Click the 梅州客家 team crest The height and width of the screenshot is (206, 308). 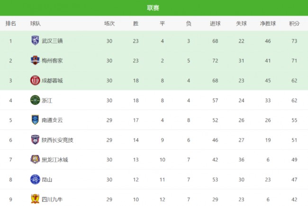(x=35, y=61)
